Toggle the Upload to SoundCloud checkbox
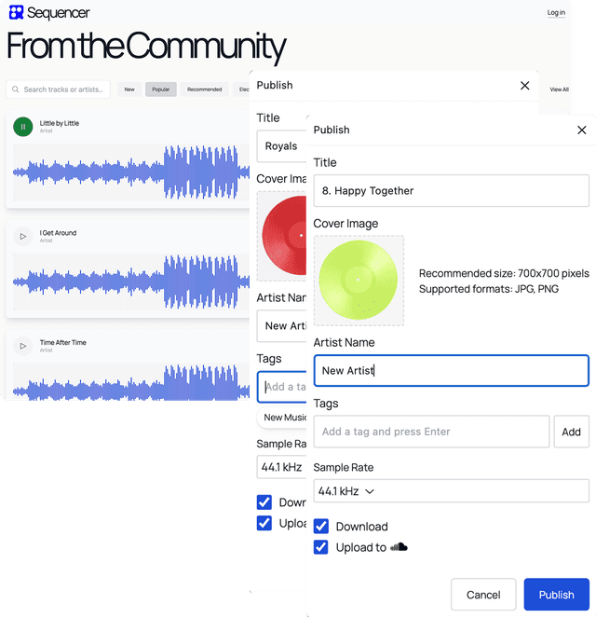This screenshot has width=596, height=618. (321, 547)
